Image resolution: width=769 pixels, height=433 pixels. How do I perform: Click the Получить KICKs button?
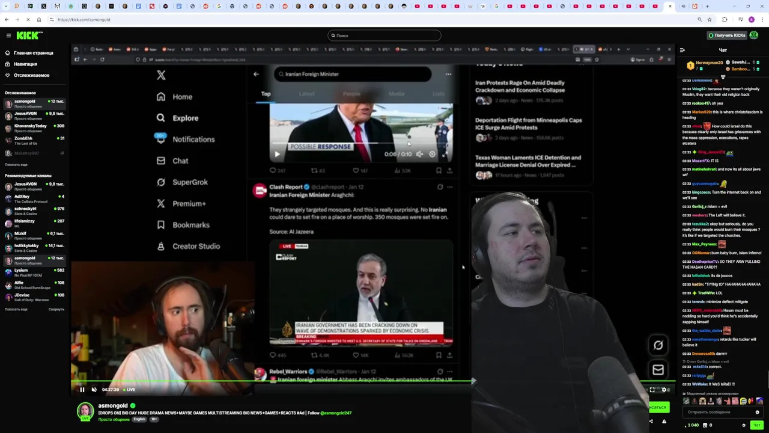727,35
